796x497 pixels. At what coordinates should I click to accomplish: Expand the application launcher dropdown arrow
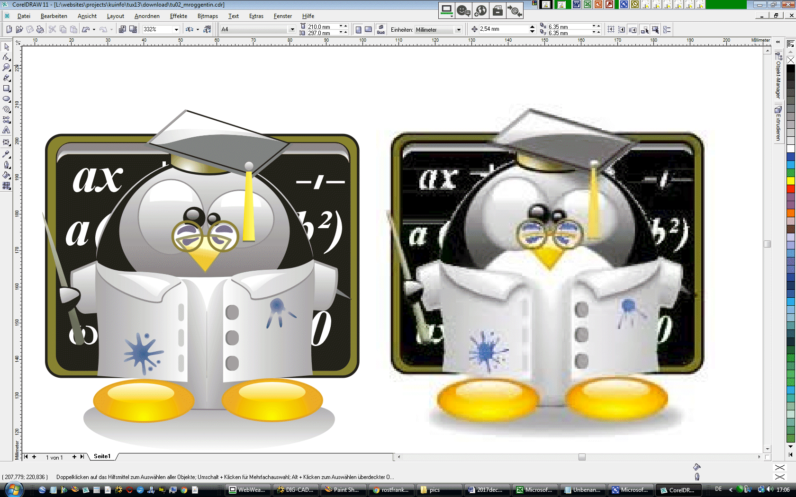(198, 29)
